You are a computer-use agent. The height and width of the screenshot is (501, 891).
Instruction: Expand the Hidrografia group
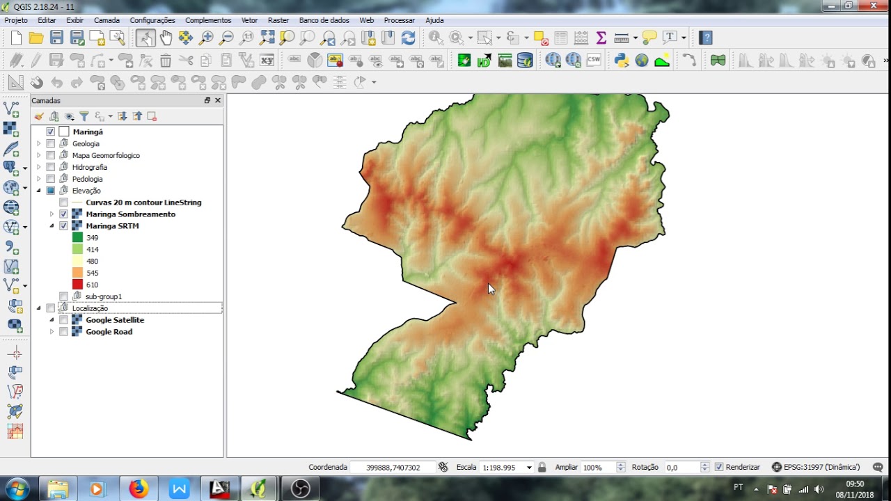[39, 168]
